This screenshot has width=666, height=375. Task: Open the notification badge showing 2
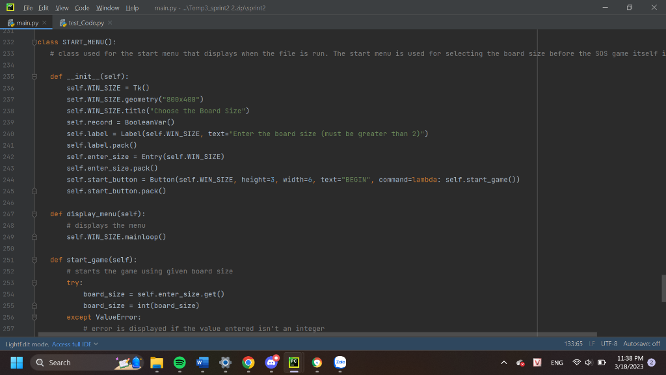point(652,363)
